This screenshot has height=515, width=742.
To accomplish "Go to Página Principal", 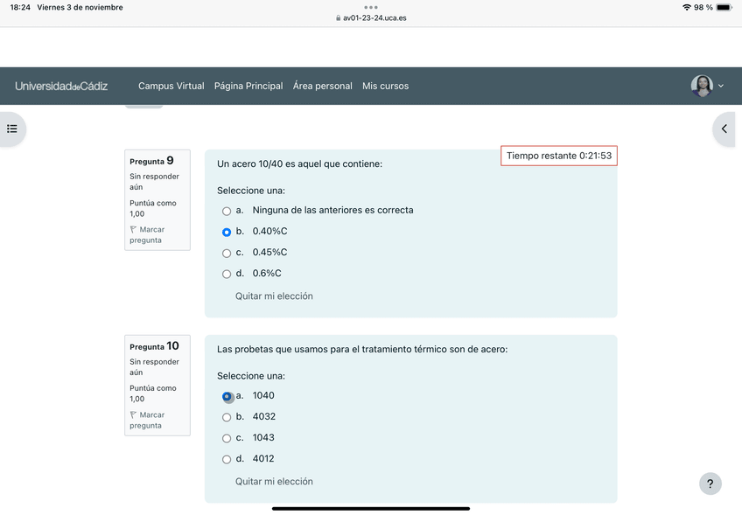I will (248, 86).
